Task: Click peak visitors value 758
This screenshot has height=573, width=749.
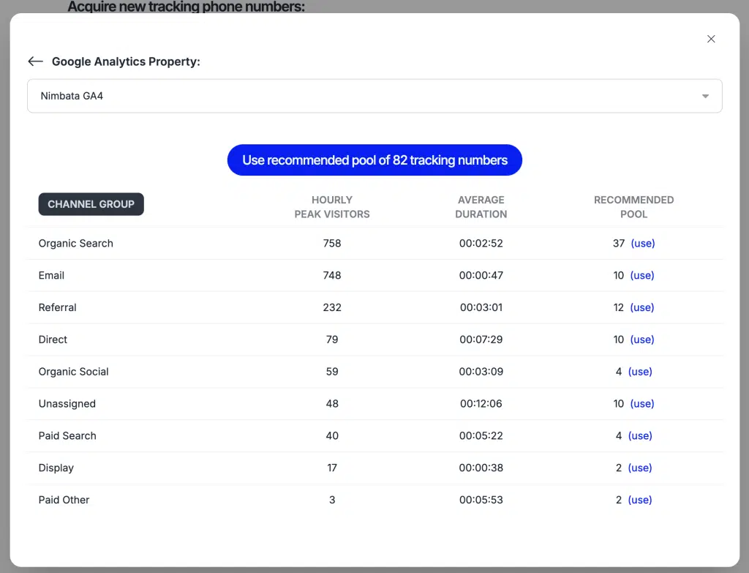Action: 332,243
